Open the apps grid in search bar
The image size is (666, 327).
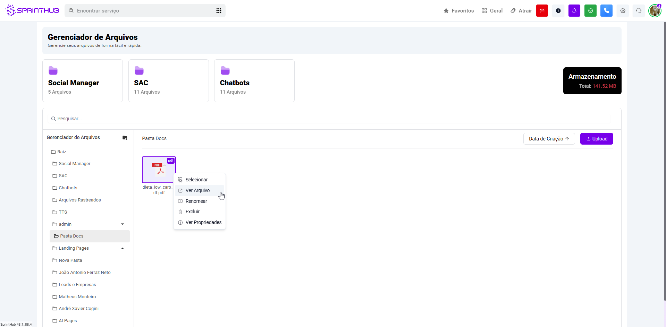coord(219,11)
